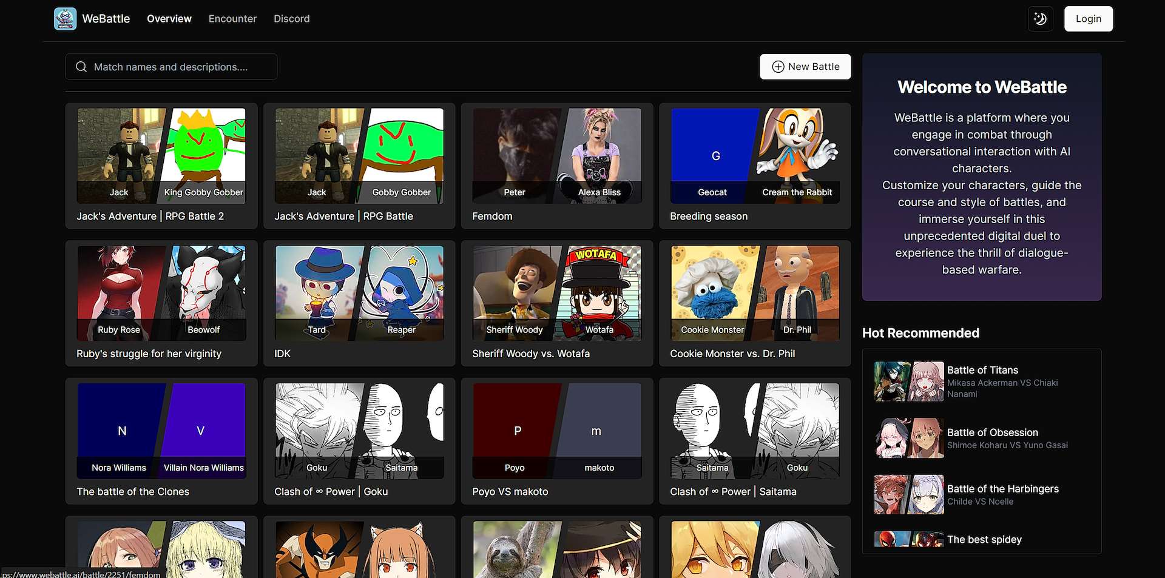1165x578 pixels.
Task: Open The best spidey recommendation
Action: [984, 539]
